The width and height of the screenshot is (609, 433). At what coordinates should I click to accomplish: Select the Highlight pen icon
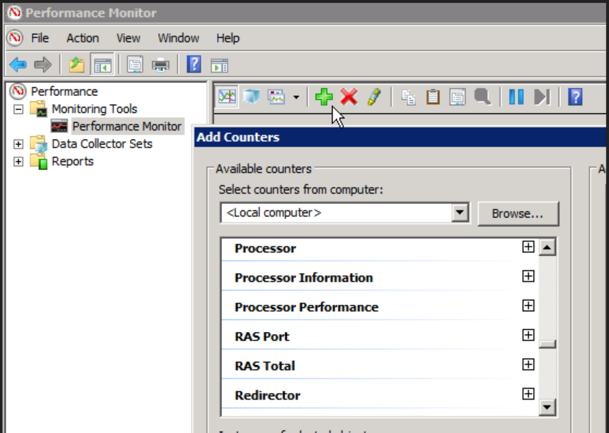[x=374, y=97]
